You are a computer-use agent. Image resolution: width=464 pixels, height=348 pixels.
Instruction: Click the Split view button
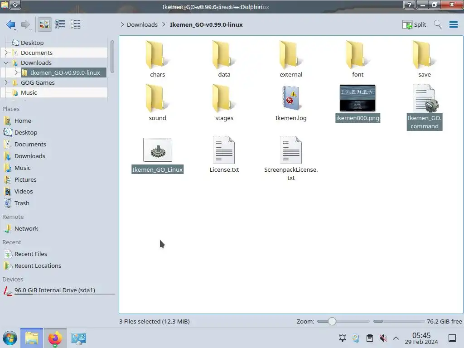point(414,24)
